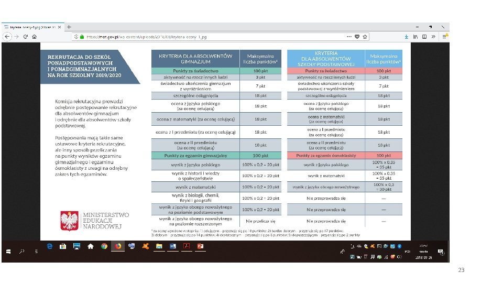Viewport: 503px width, 283px height.
Task: Click "Nie przelicza się" cell
Action: click(260, 221)
